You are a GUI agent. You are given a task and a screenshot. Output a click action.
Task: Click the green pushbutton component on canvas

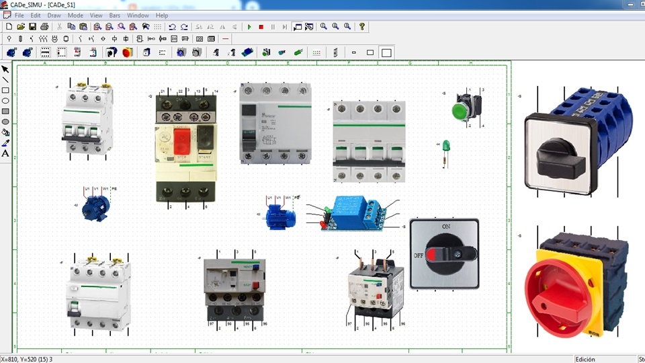[468, 108]
